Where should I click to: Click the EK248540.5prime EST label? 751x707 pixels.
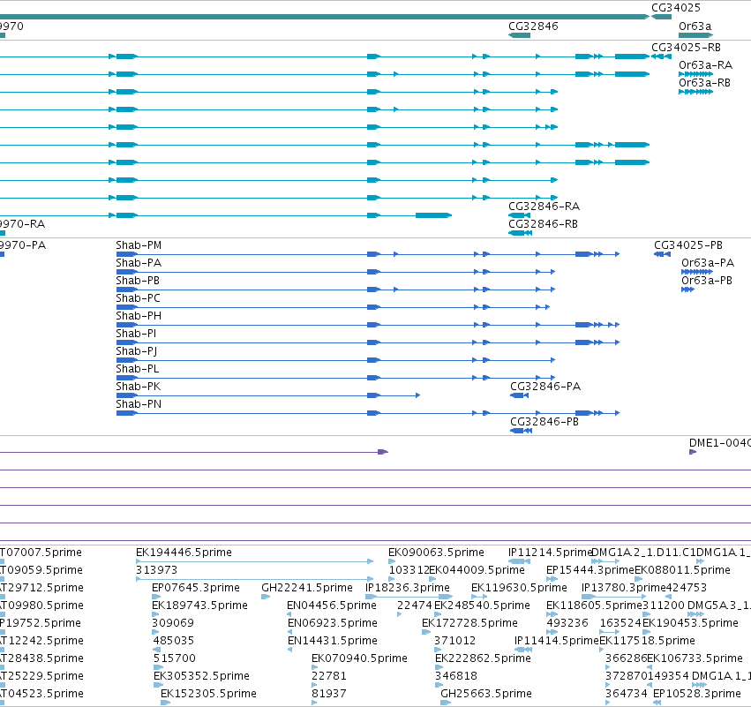pyautogui.click(x=482, y=605)
